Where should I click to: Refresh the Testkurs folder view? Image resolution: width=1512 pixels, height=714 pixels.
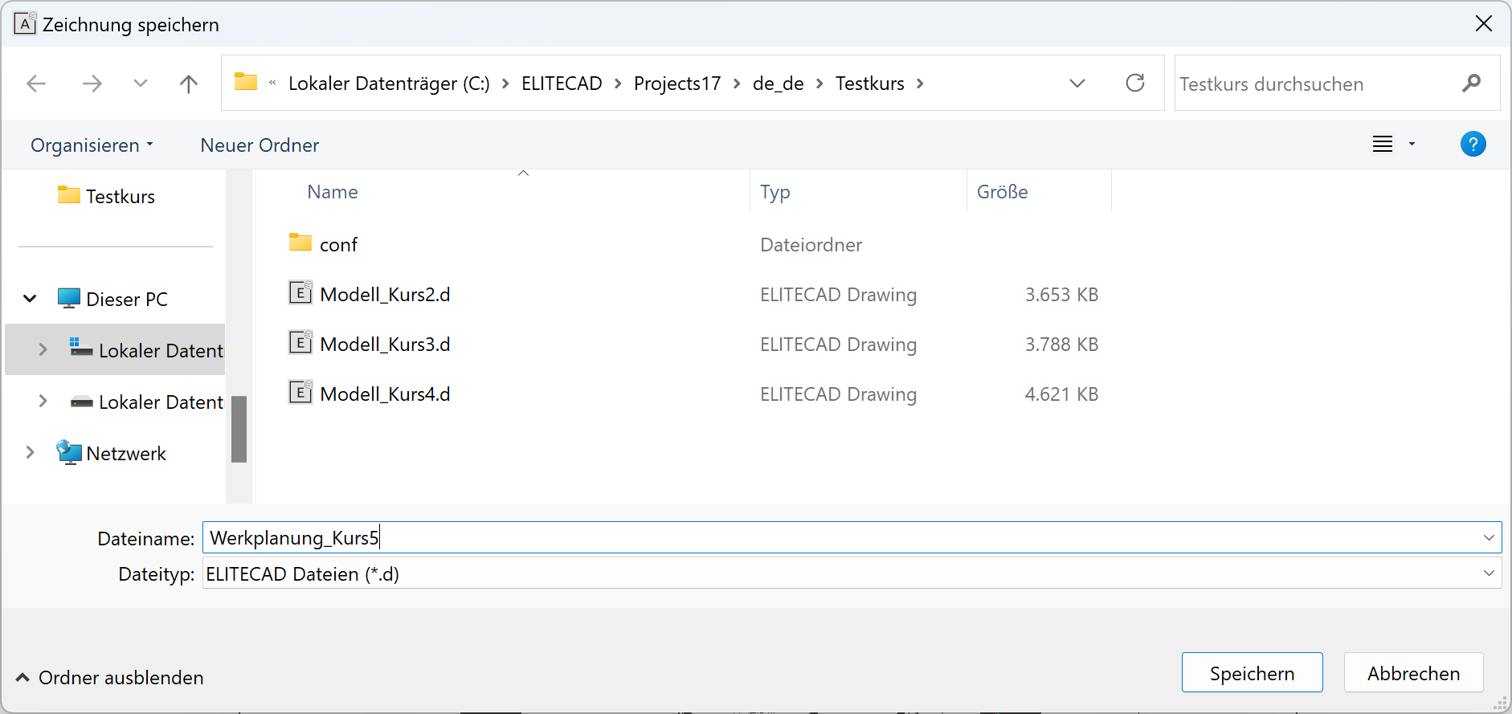pyautogui.click(x=1134, y=84)
